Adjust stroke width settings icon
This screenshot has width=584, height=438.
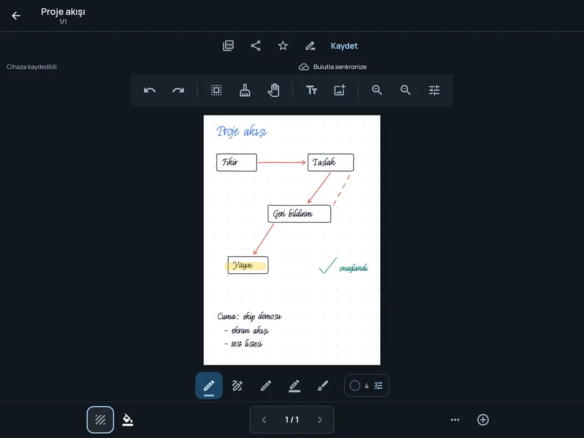click(378, 386)
